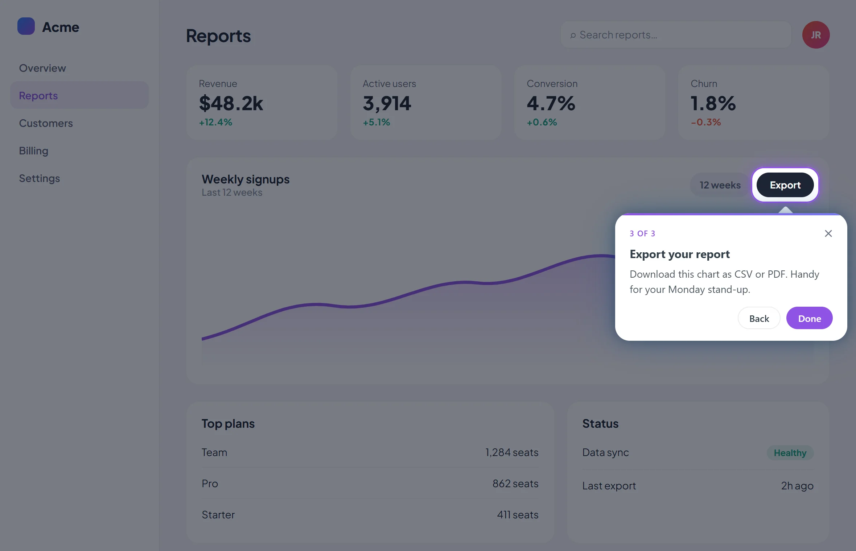The image size is (856, 551).
Task: Click the Acme logo icon
Action: pyautogui.click(x=26, y=26)
